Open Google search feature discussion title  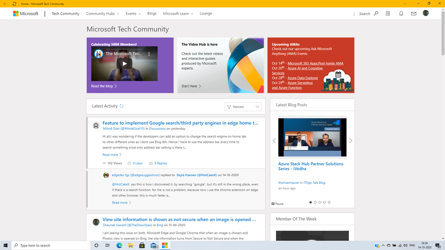180,123
